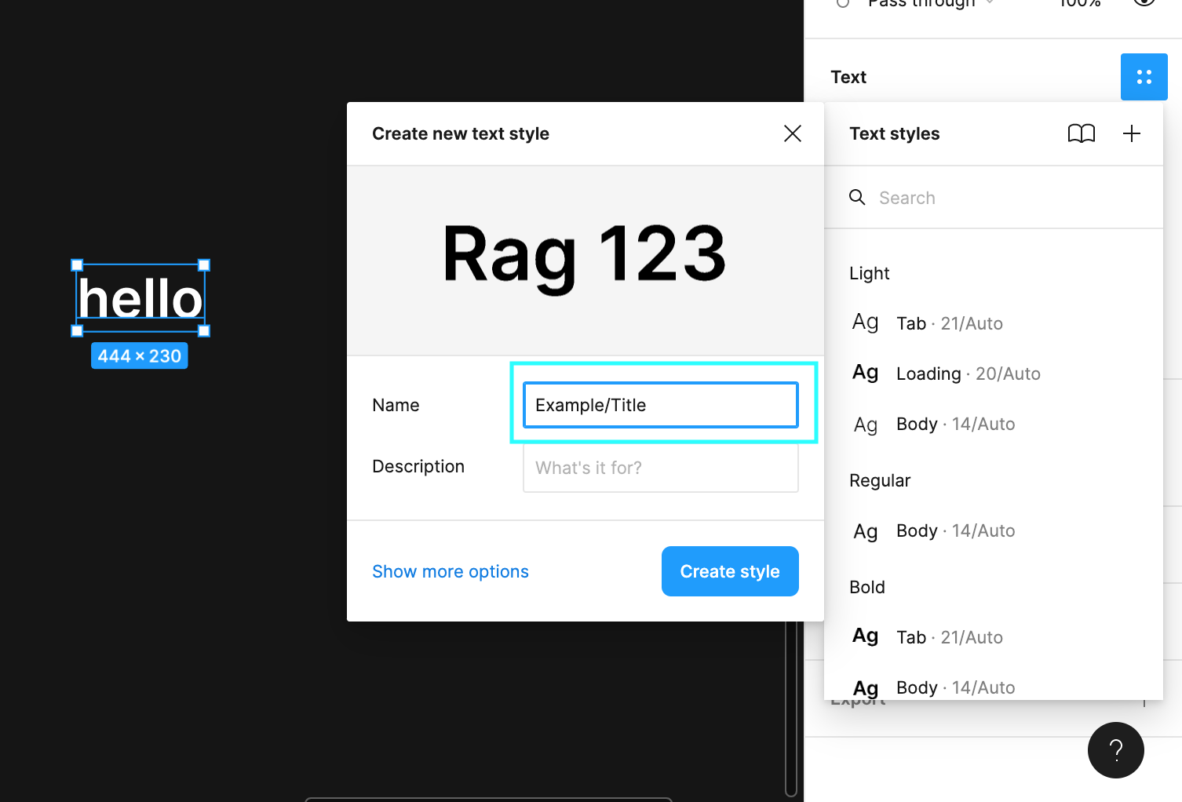
Task: Click the Regular group heading
Action: click(x=880, y=480)
